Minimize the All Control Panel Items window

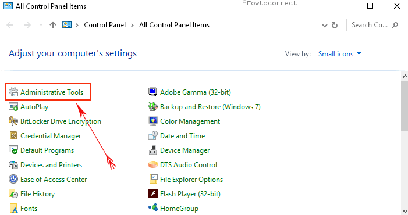coord(344,6)
